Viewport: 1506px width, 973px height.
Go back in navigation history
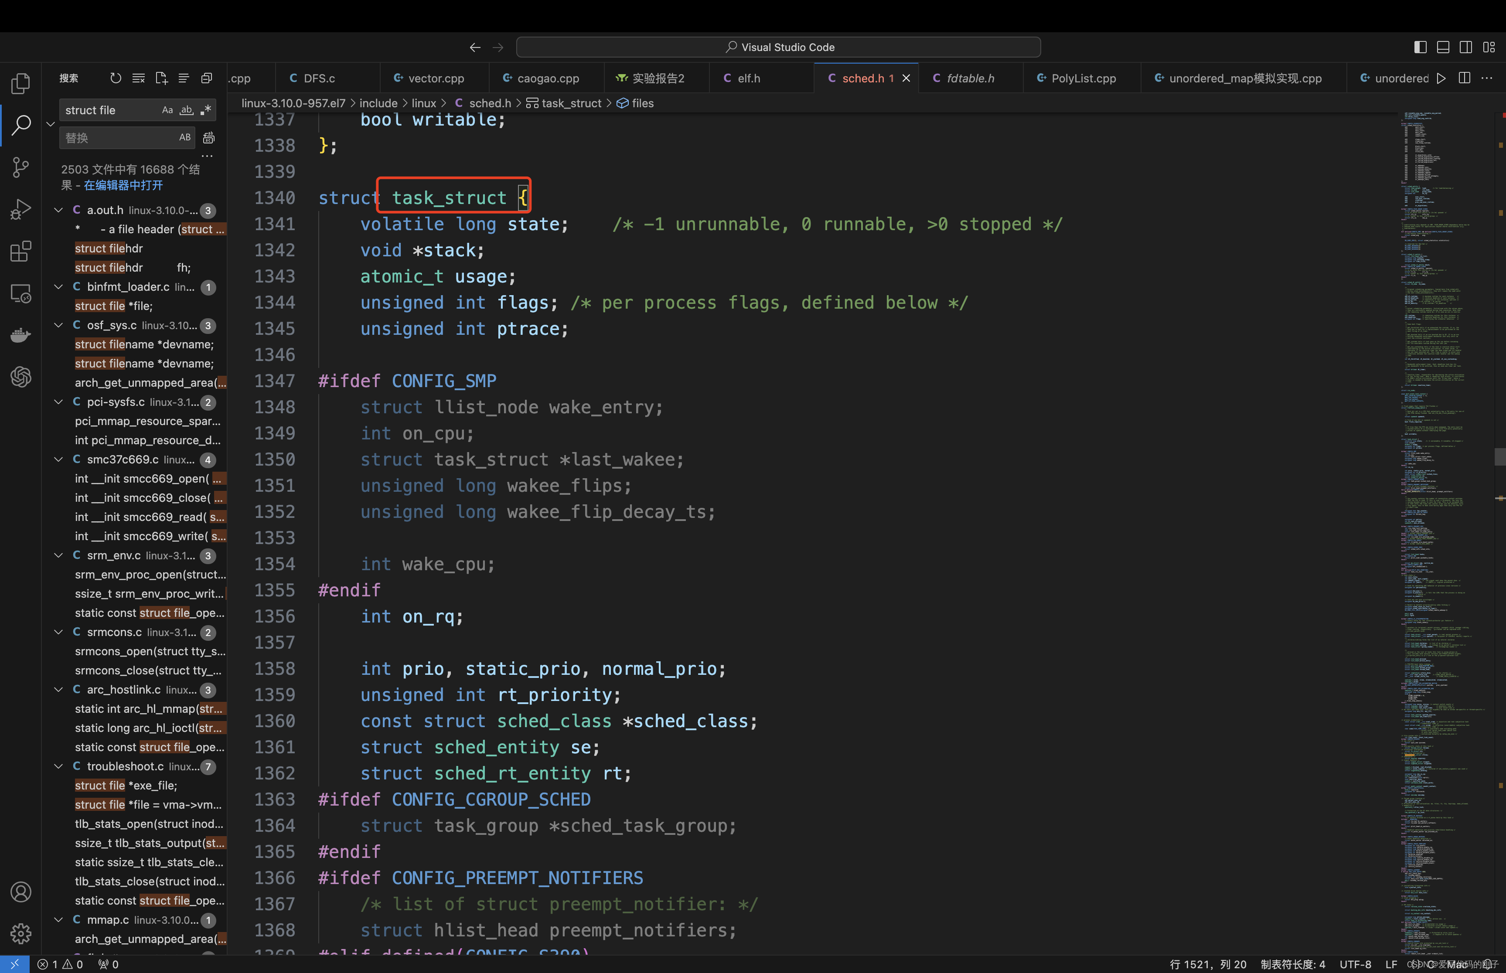(475, 48)
